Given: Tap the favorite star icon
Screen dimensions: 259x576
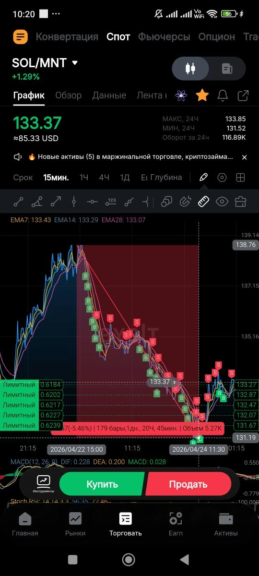Looking at the screenshot, I should [202, 96].
